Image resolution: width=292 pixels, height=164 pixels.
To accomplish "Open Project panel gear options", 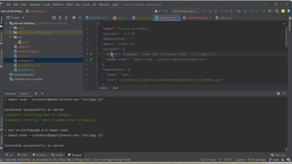I will (74, 18).
